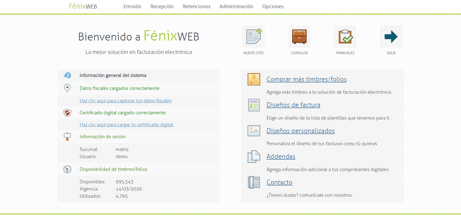This screenshot has height=224, width=461.
Task: Click the FénixWEB logo in header
Action: click(83, 6)
